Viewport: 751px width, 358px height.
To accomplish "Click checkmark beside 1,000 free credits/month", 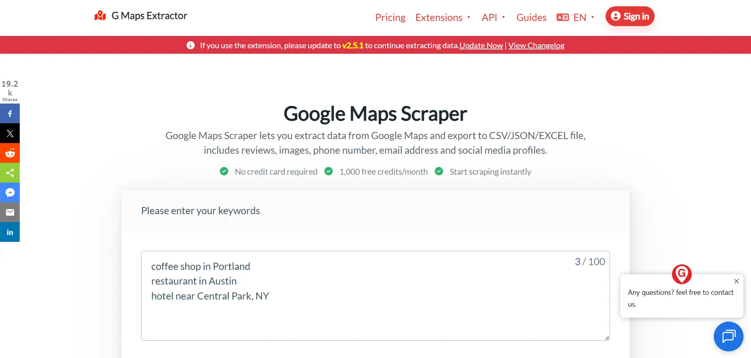I will pyautogui.click(x=328, y=171).
